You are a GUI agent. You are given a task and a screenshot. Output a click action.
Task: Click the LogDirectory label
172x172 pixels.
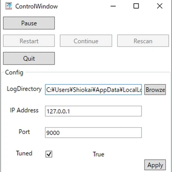pyautogui.click(x=24, y=89)
